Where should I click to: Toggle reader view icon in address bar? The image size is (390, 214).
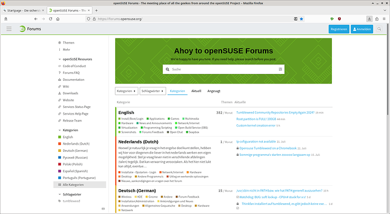point(296,19)
